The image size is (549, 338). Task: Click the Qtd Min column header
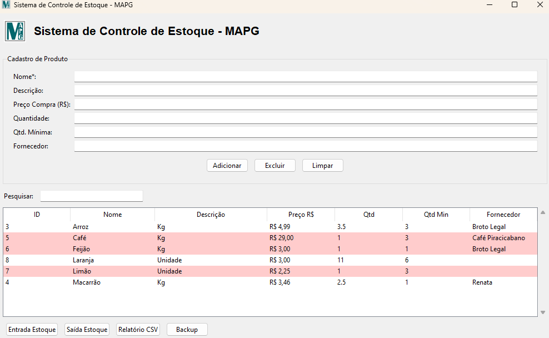coord(436,215)
